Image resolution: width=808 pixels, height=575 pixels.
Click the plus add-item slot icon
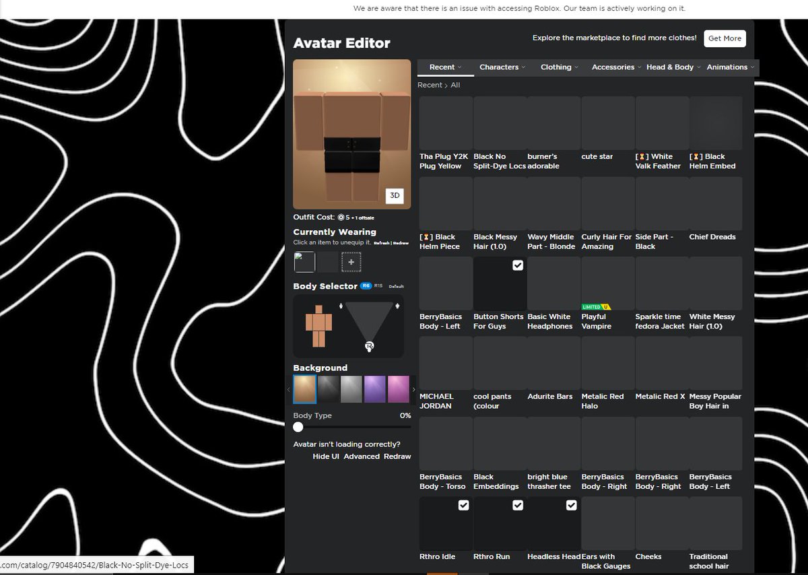tap(351, 262)
